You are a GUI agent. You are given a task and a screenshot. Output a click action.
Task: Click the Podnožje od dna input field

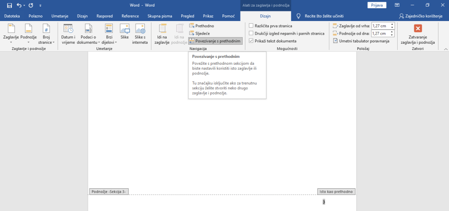pyautogui.click(x=380, y=33)
